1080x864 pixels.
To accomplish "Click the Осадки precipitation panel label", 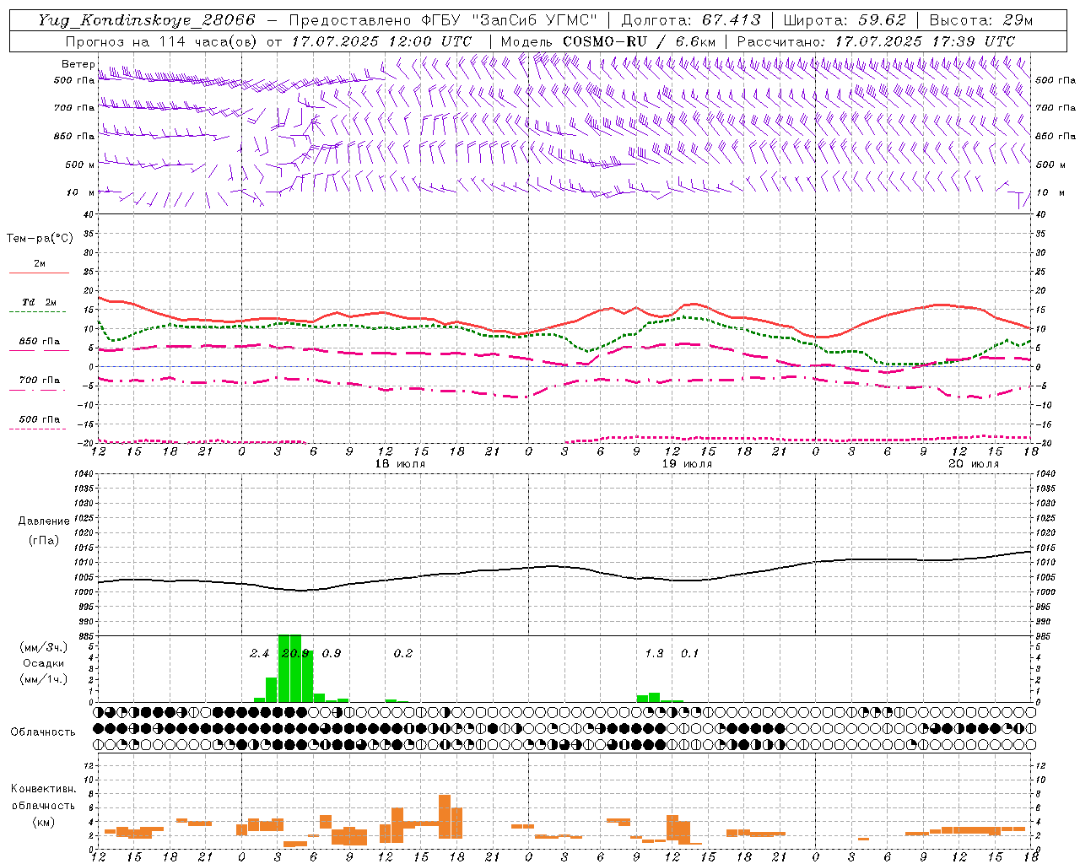I will (44, 663).
